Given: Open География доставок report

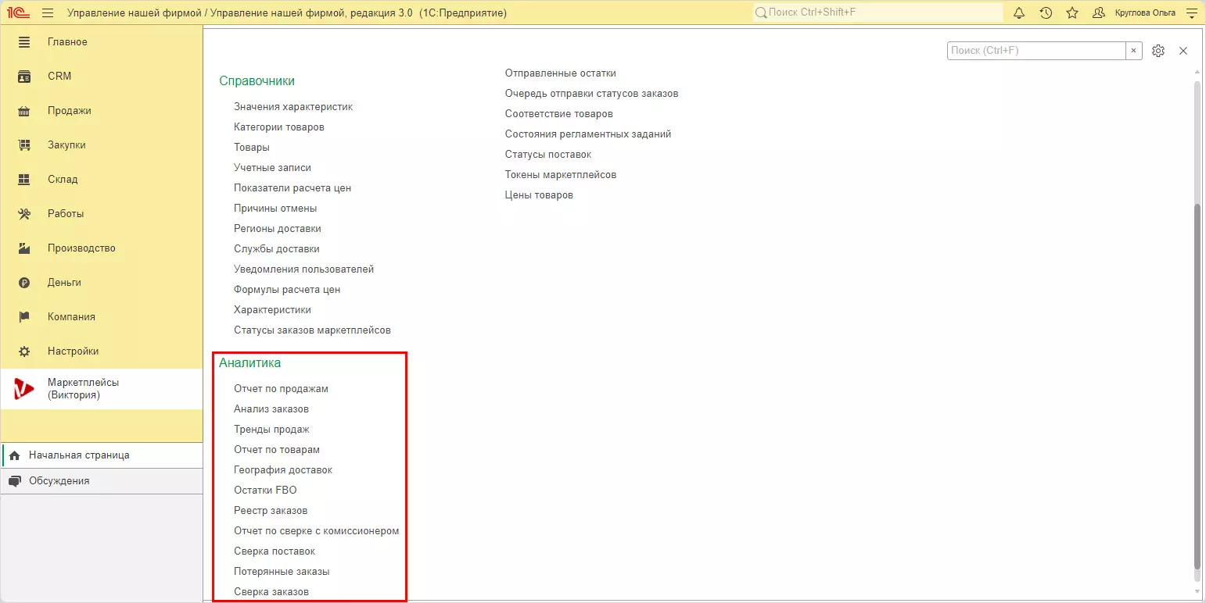Looking at the screenshot, I should point(283,470).
